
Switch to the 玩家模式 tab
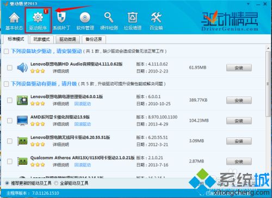point(41,39)
